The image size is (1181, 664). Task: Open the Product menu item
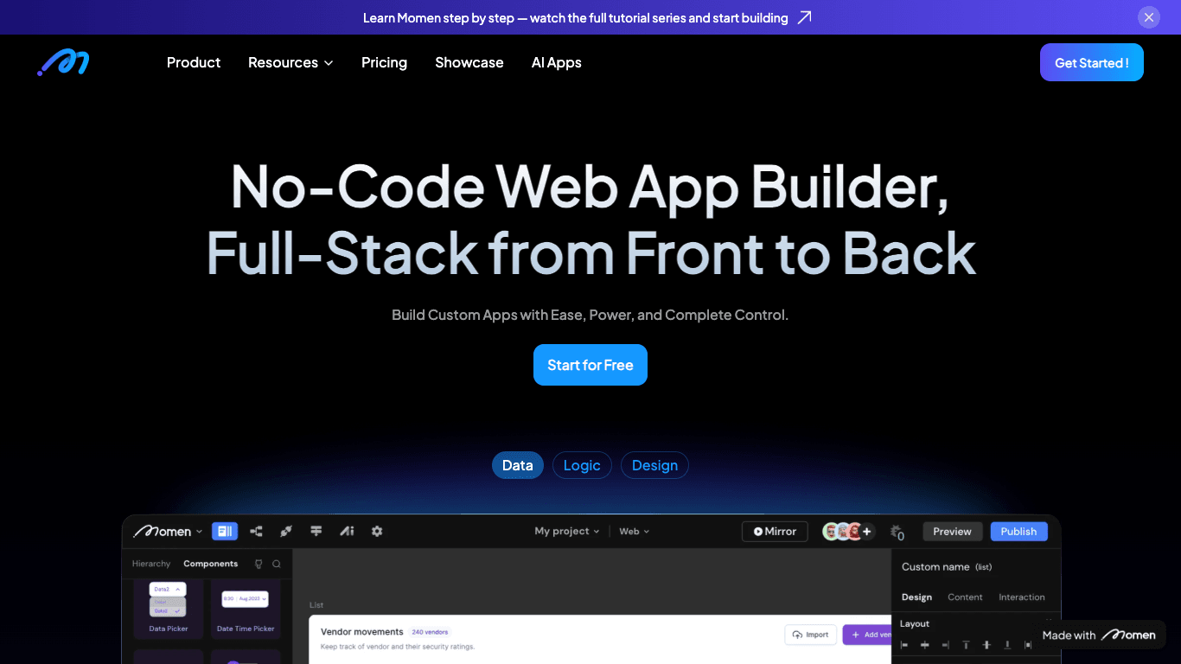click(x=194, y=62)
